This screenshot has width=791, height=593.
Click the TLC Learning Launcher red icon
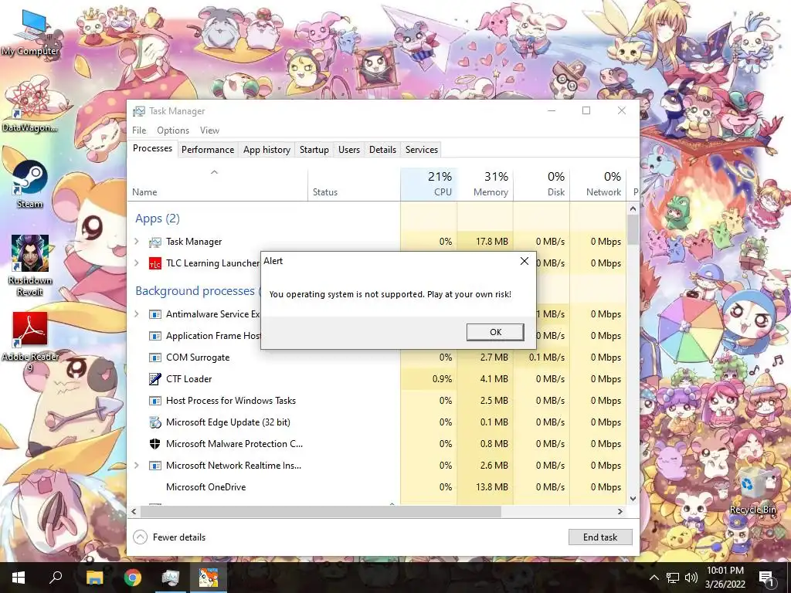(x=154, y=263)
